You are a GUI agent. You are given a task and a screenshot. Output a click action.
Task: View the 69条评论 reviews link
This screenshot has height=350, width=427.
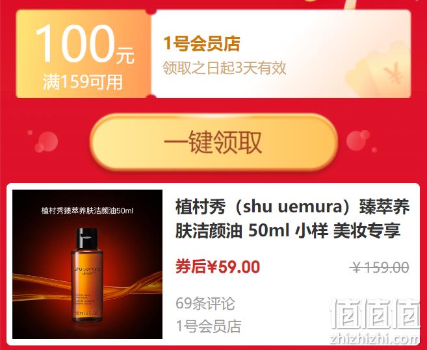[205, 303]
